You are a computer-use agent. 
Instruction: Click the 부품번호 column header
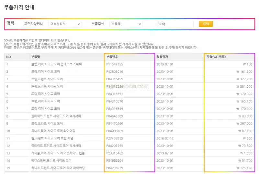tap(112, 57)
